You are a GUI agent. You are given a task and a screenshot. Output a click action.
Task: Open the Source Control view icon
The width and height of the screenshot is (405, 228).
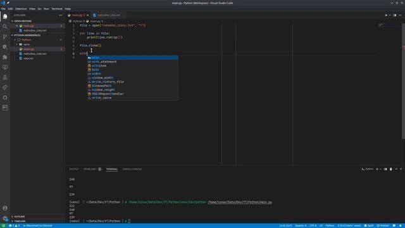tap(5, 37)
